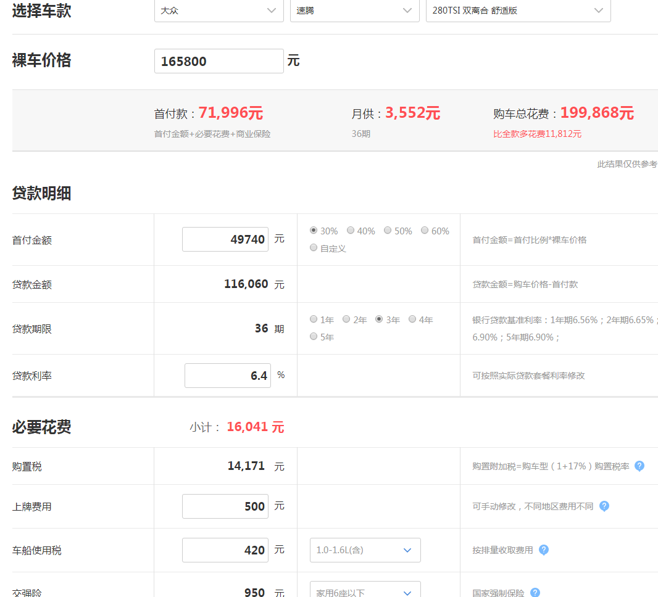
Task: Click the 购车总花费 amount 199,868元
Action: pos(597,113)
